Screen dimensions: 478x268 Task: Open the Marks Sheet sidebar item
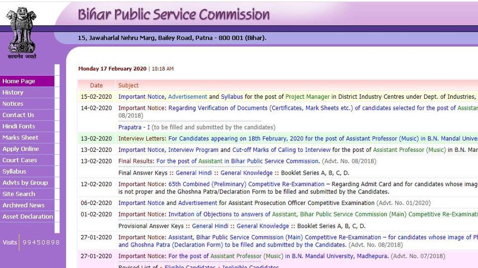coord(27,137)
